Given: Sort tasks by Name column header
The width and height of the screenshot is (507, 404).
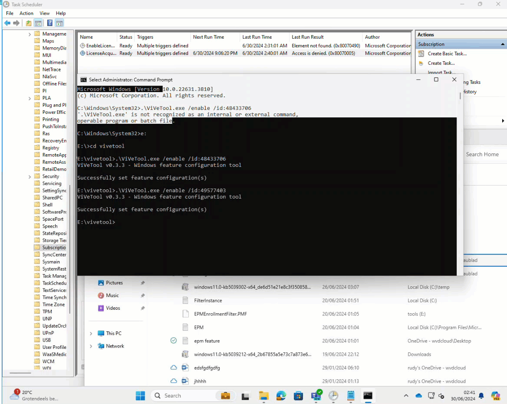Looking at the screenshot, I should [x=97, y=37].
